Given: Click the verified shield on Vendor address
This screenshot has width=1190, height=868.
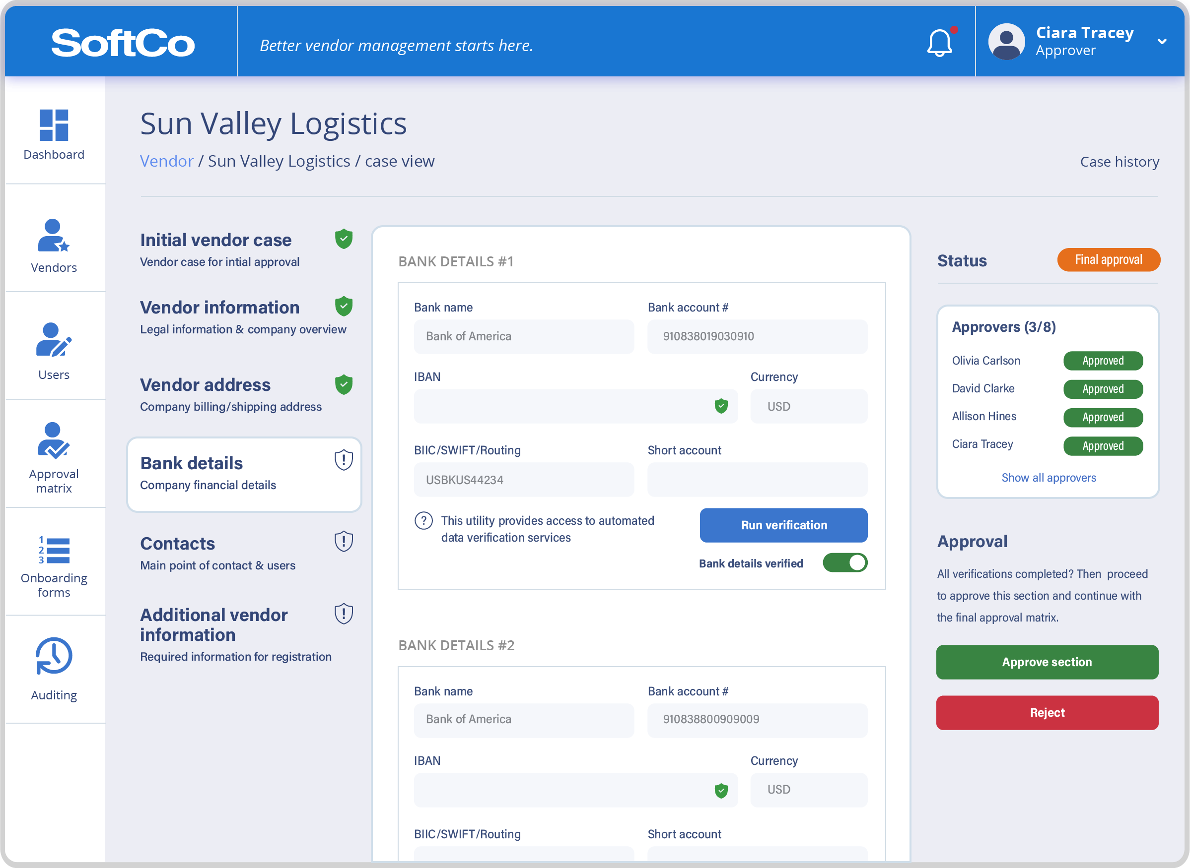Looking at the screenshot, I should click(x=343, y=384).
